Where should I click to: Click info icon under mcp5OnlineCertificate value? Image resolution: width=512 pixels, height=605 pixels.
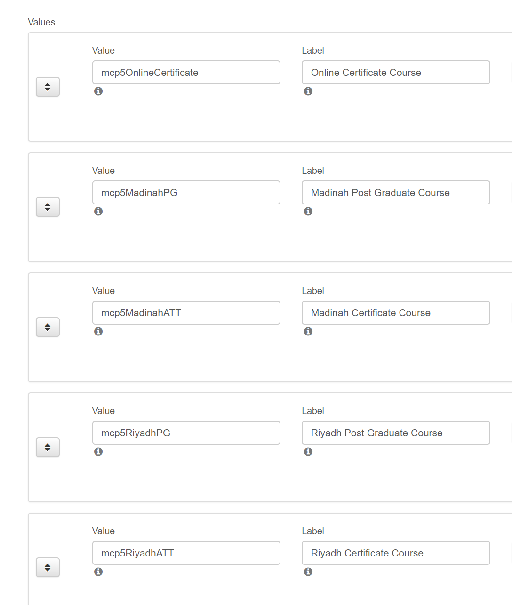(x=98, y=91)
